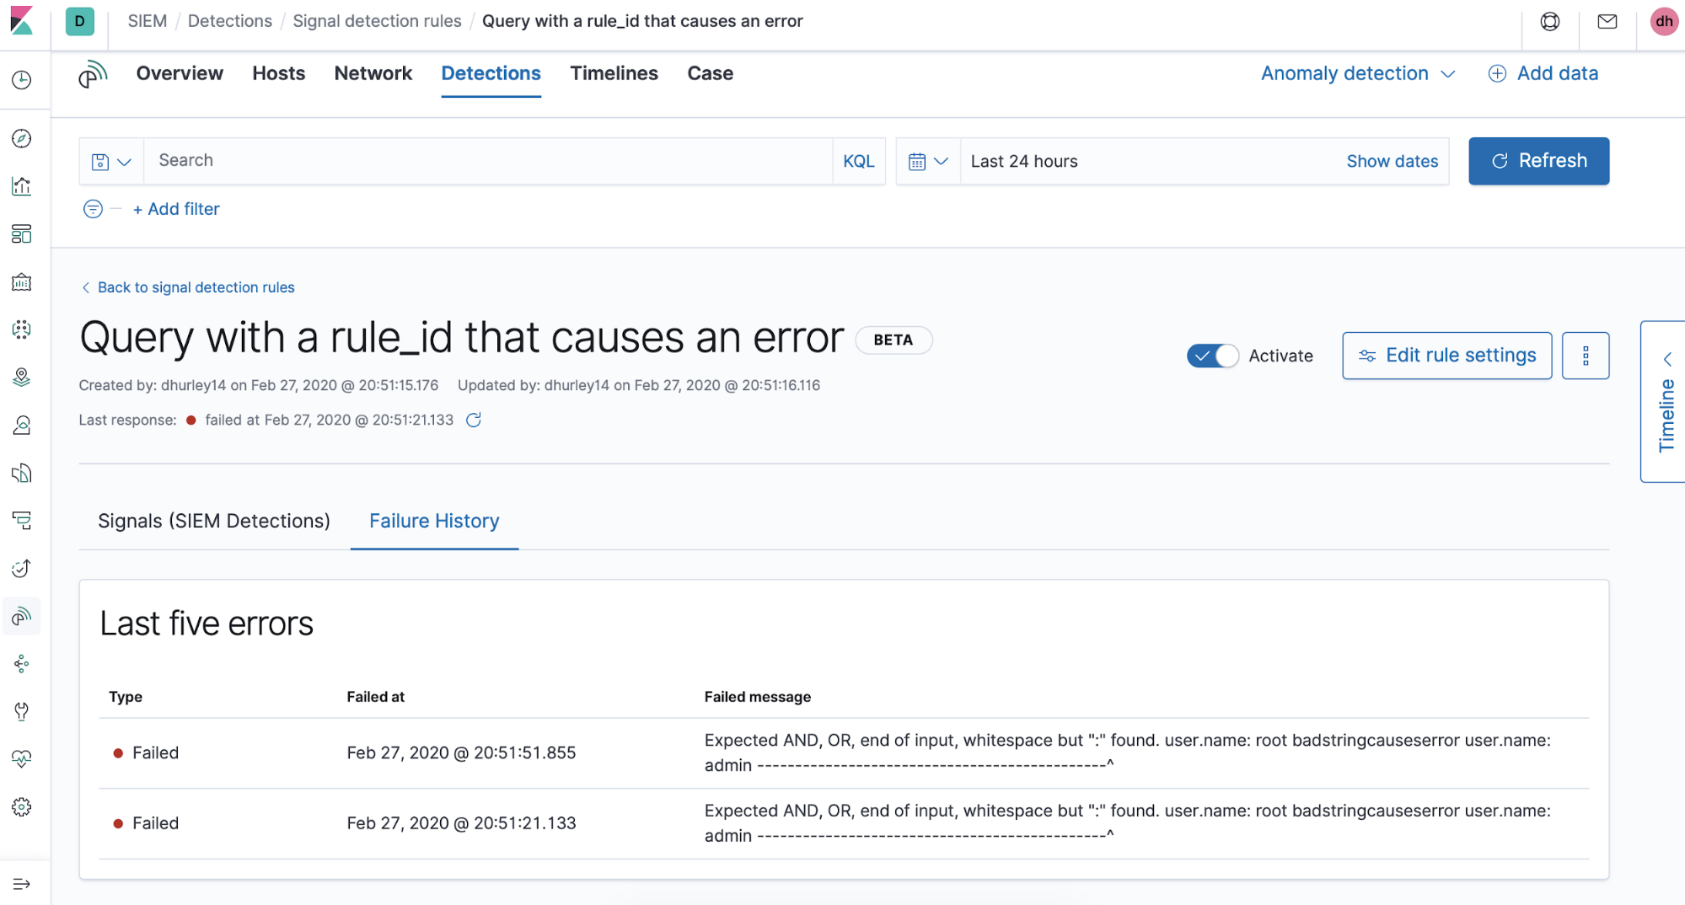Open the green D space selector
1685x905 pixels.
80,21
